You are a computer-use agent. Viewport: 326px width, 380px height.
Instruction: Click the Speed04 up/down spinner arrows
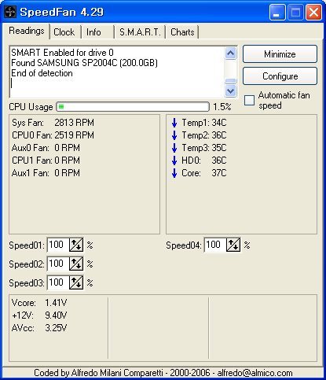pos(233,245)
